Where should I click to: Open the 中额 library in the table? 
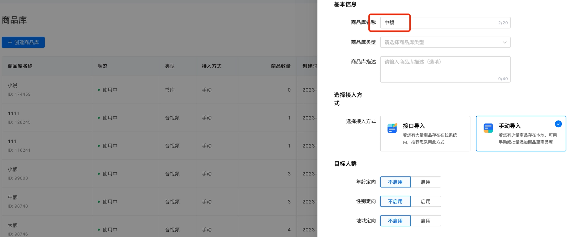[x=13, y=197]
